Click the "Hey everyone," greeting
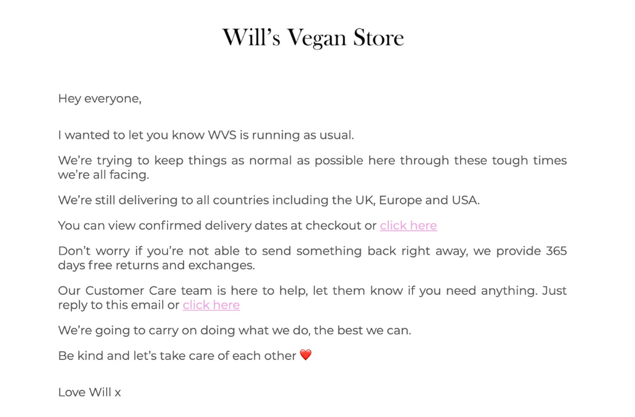Viewport: 635px width, 417px height. pyautogui.click(x=99, y=99)
